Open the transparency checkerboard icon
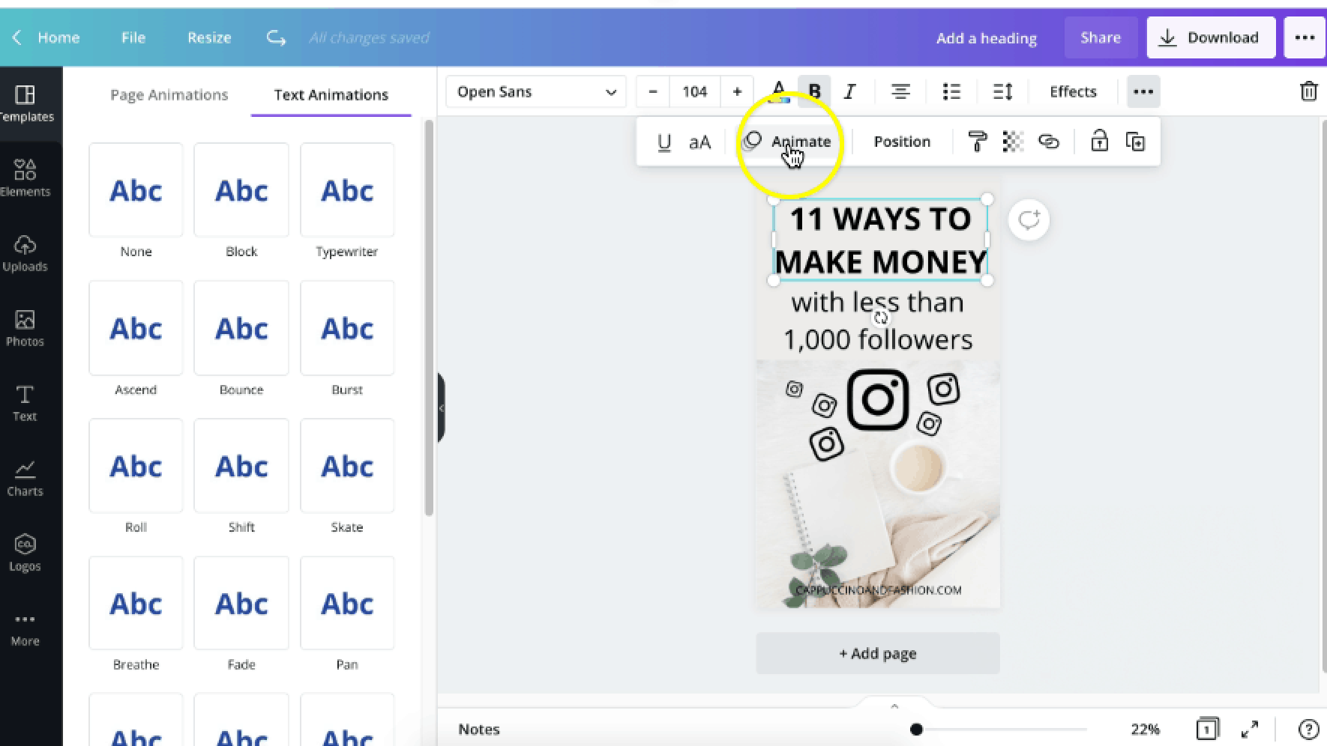 pyautogui.click(x=1013, y=142)
